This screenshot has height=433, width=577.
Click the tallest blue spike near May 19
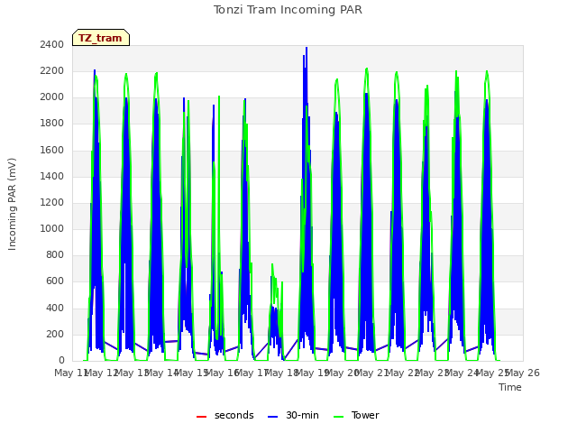click(307, 50)
